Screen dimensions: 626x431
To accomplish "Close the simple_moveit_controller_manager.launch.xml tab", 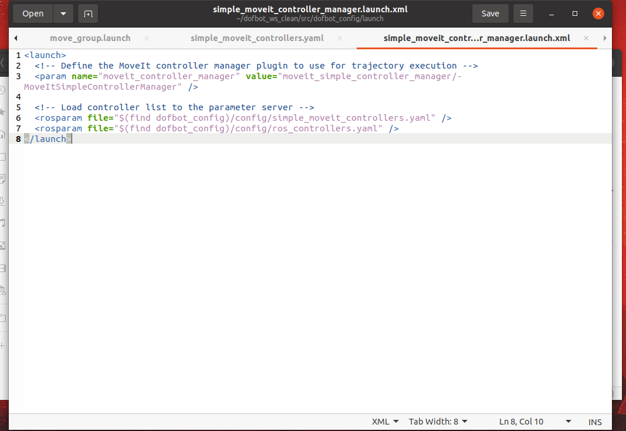I will click(x=585, y=38).
